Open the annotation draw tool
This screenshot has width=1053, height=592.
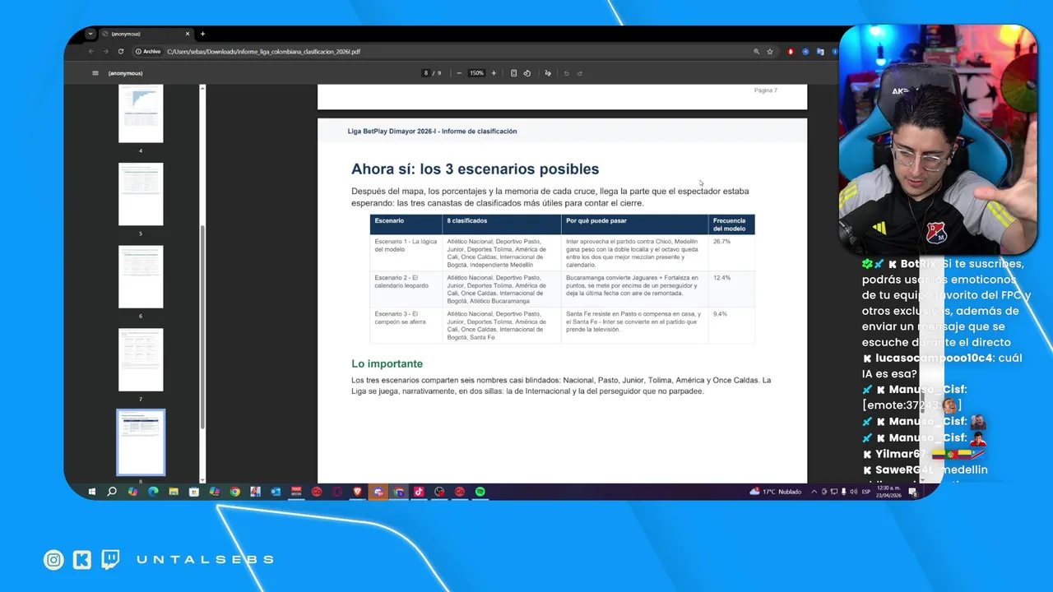click(x=548, y=73)
